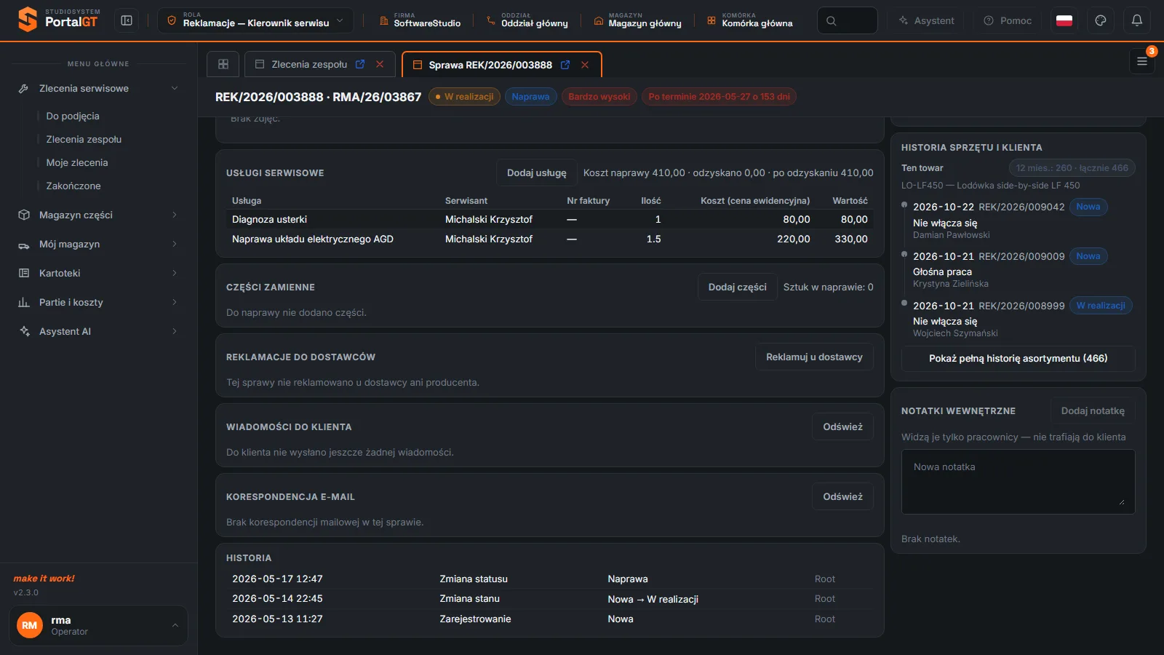Toggle the sidebar collapse icon
Screen dimensions: 1164x655
127,20
